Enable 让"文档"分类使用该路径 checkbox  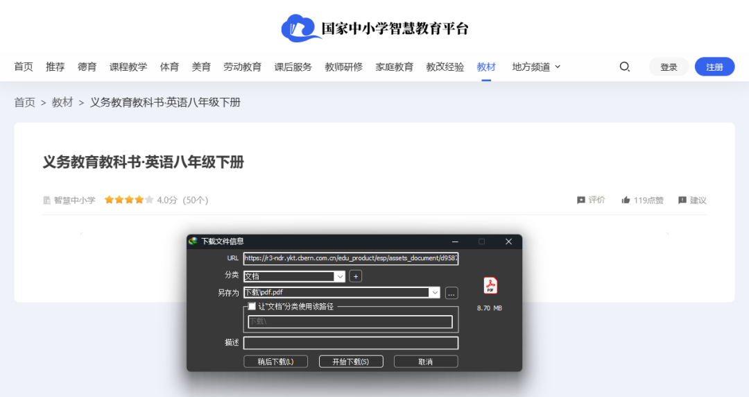click(252, 307)
